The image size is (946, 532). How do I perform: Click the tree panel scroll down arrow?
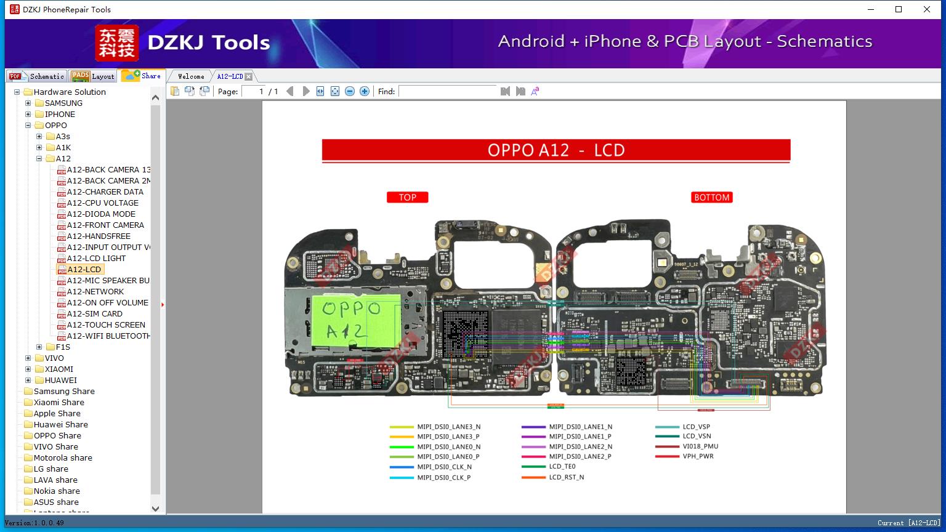155,509
